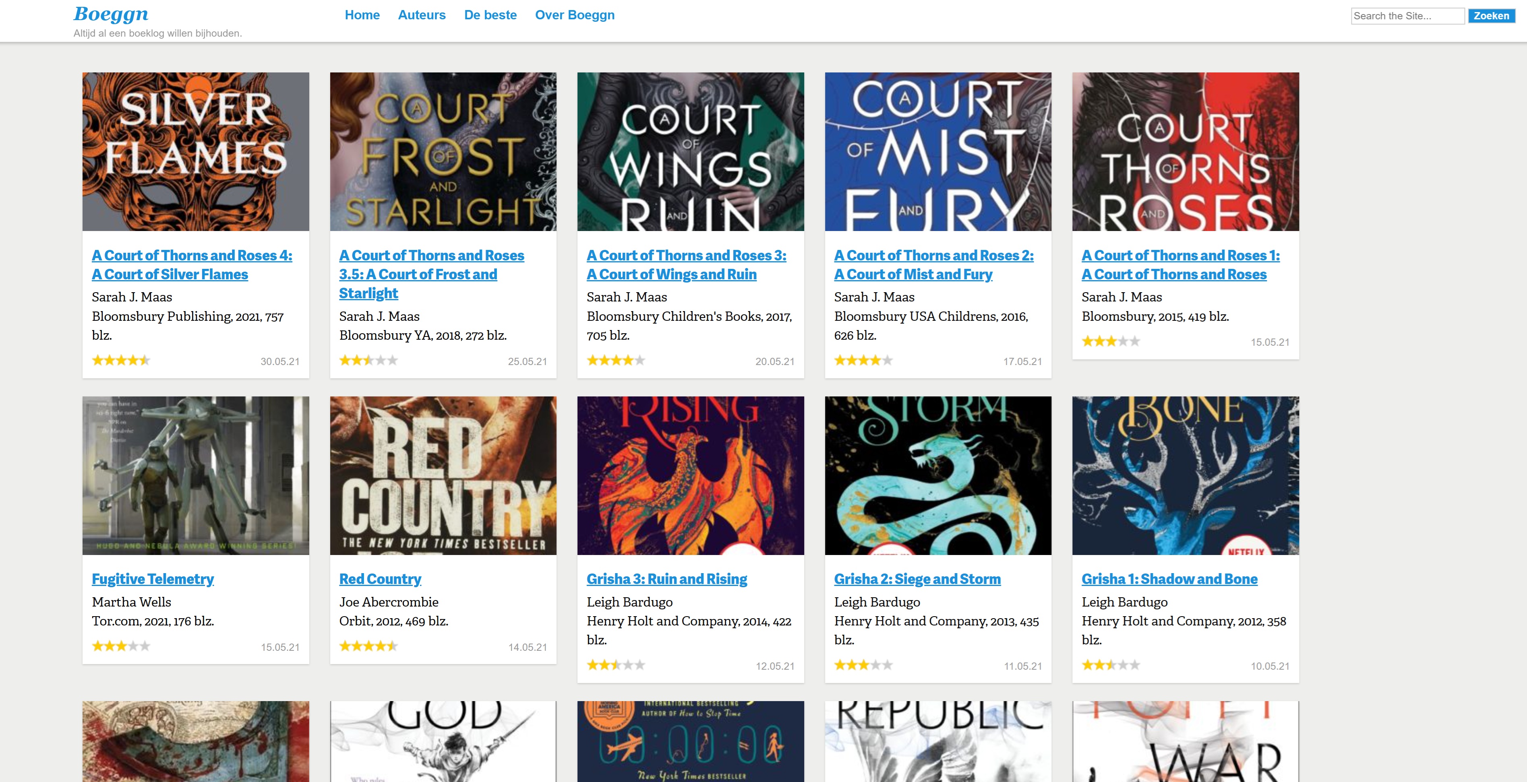
Task: Click star rating of Fugitive Telemetry
Action: 121,646
